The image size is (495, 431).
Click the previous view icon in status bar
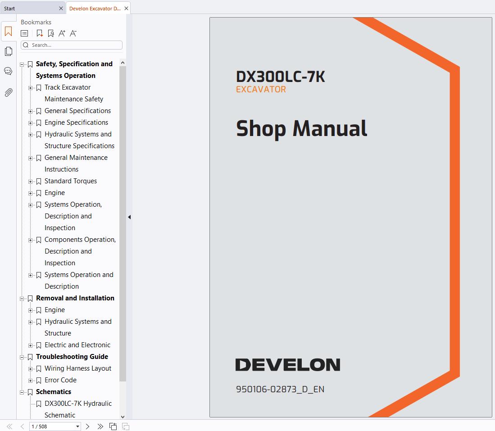pos(113,426)
